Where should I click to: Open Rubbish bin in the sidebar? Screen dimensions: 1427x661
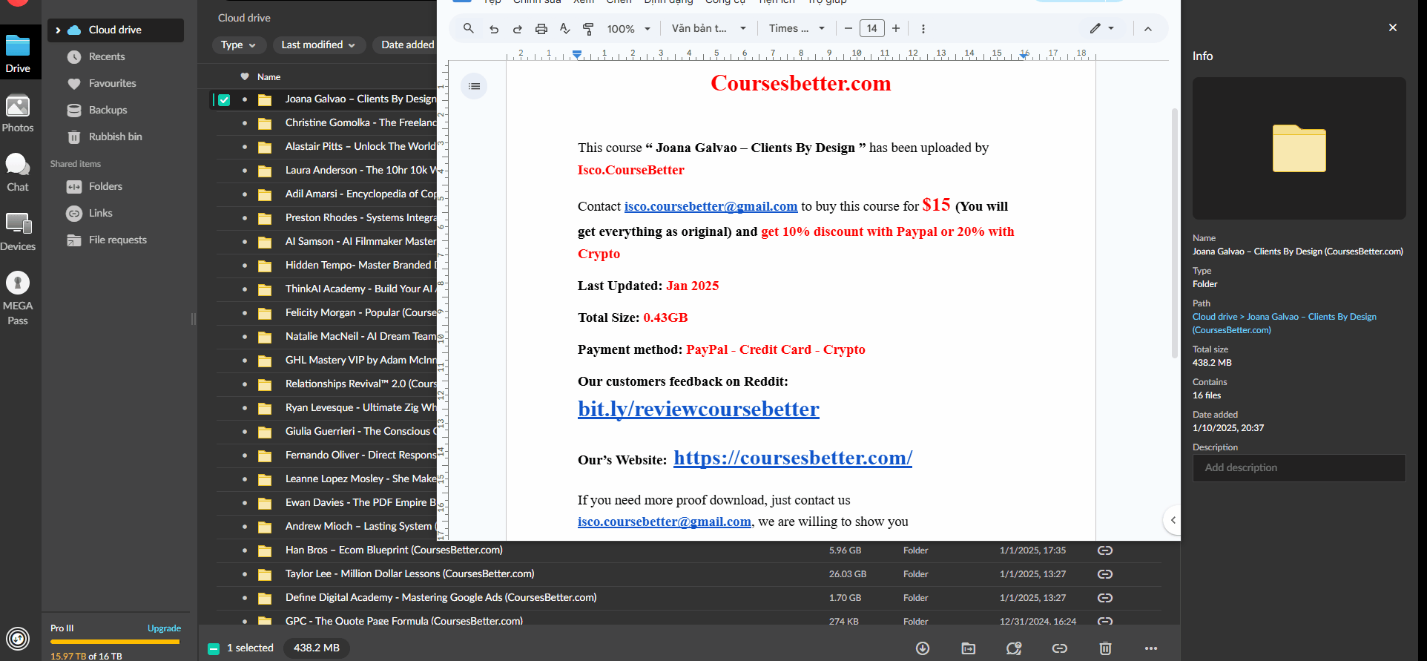click(115, 137)
